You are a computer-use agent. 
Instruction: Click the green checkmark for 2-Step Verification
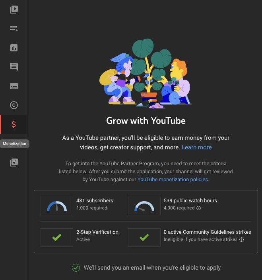tap(57, 237)
